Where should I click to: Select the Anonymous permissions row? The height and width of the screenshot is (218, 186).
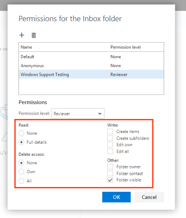[91, 66]
